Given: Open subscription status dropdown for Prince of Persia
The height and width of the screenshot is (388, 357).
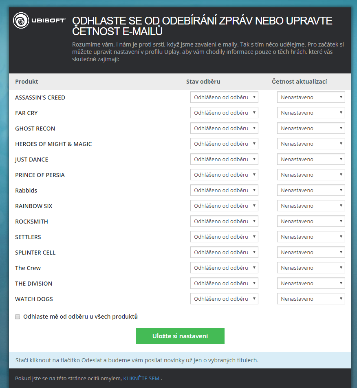Looking at the screenshot, I should point(224,175).
